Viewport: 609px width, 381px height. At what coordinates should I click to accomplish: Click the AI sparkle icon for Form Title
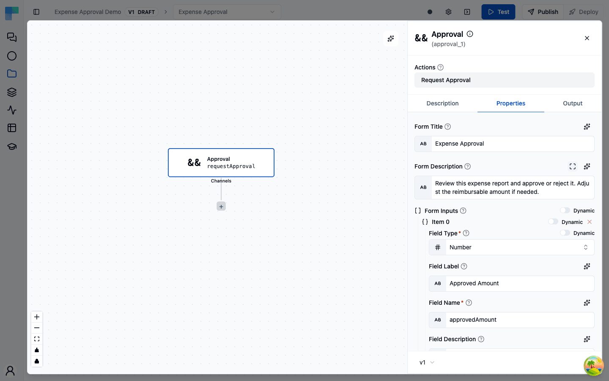(587, 127)
